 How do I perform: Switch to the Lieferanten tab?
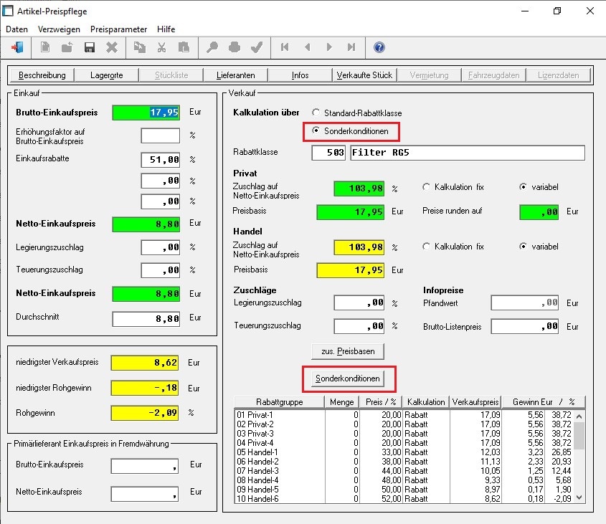[x=235, y=75]
